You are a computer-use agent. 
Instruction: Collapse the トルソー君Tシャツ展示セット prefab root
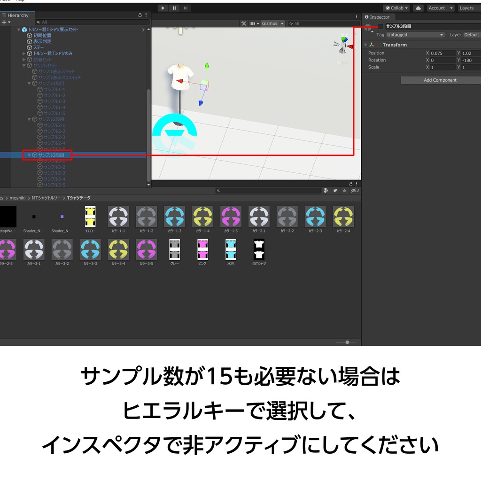(19, 30)
